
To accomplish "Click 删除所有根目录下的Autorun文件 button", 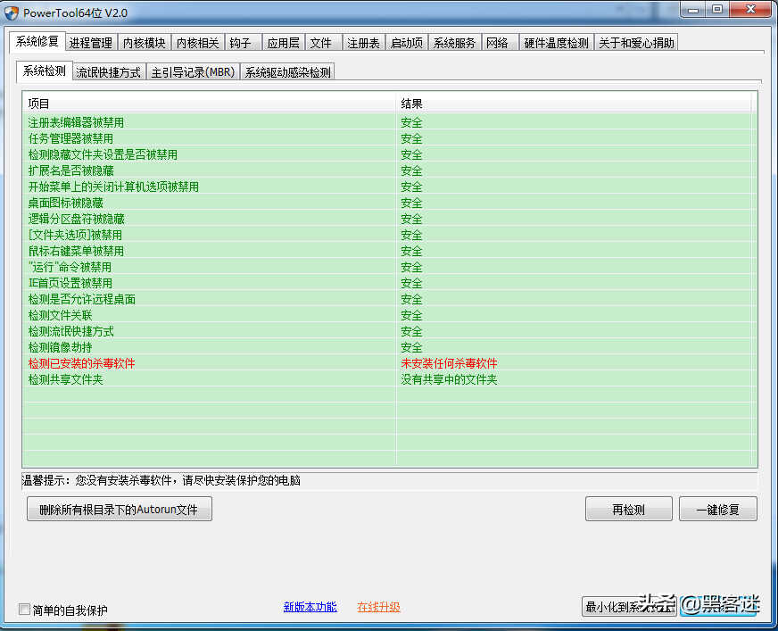I will 119,509.
